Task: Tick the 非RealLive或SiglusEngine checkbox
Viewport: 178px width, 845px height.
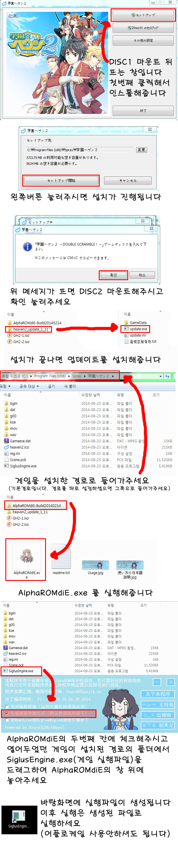Action: [x=7, y=720]
